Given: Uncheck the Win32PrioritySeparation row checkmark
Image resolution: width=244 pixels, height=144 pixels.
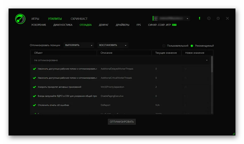Looking at the screenshot, I should point(34,87).
